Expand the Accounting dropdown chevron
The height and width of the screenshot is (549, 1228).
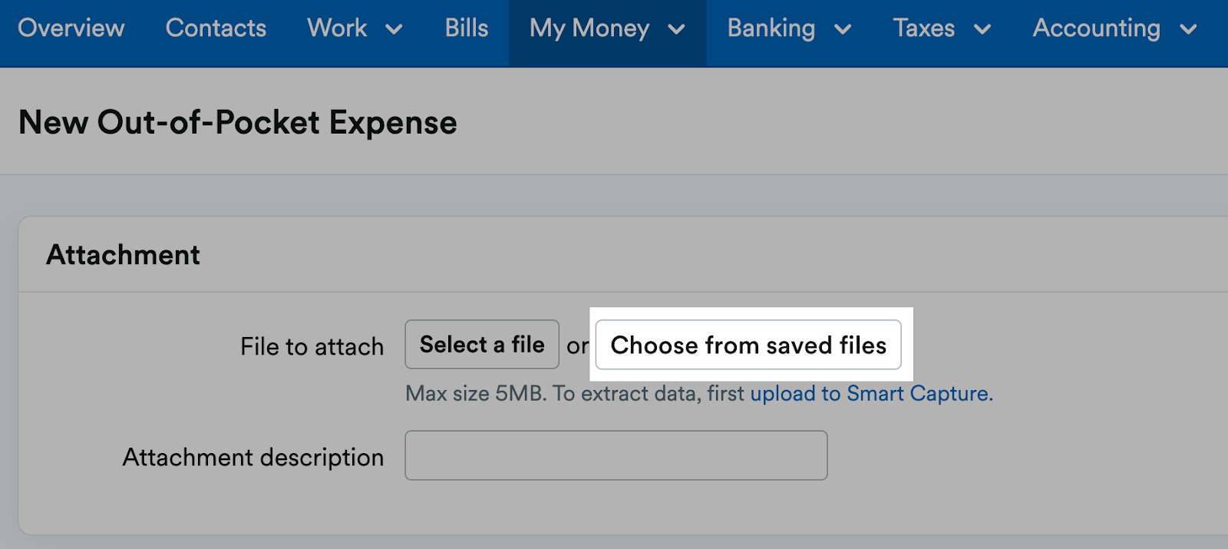tap(1187, 31)
